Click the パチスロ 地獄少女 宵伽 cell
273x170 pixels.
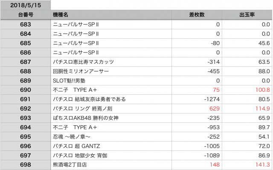pyautogui.click(x=85, y=155)
